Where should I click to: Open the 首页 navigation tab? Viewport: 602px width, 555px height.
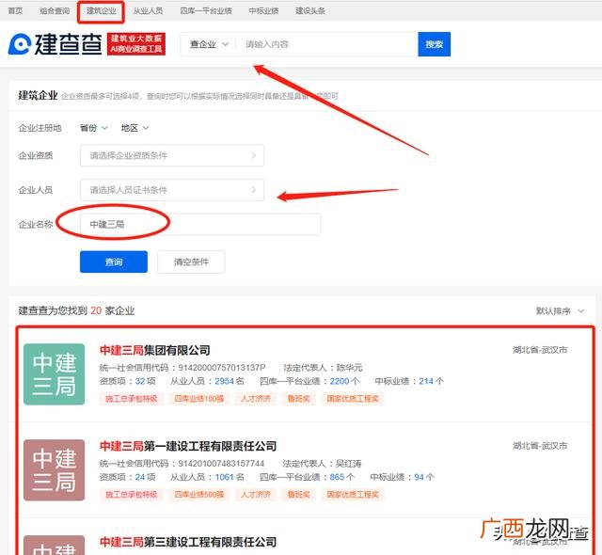click(15, 10)
